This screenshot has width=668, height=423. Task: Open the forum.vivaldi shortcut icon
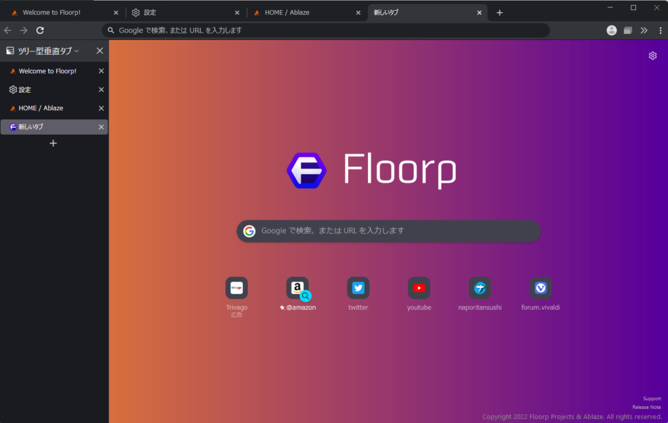tap(540, 288)
